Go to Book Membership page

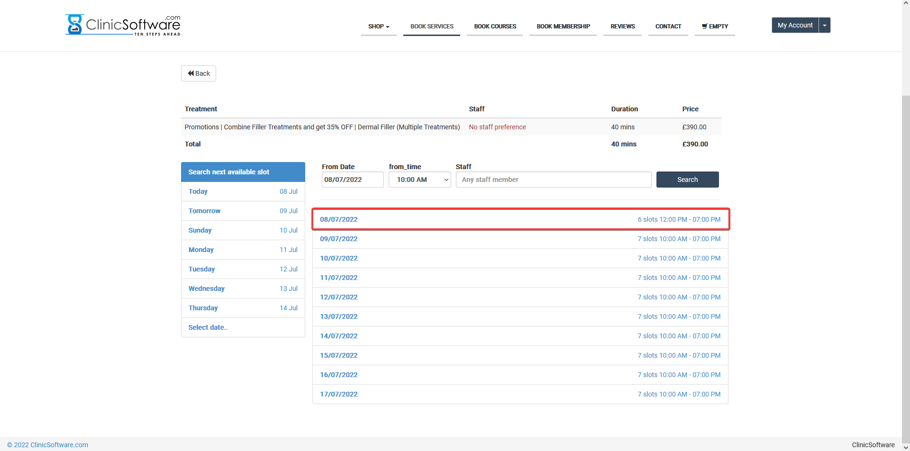pyautogui.click(x=563, y=27)
